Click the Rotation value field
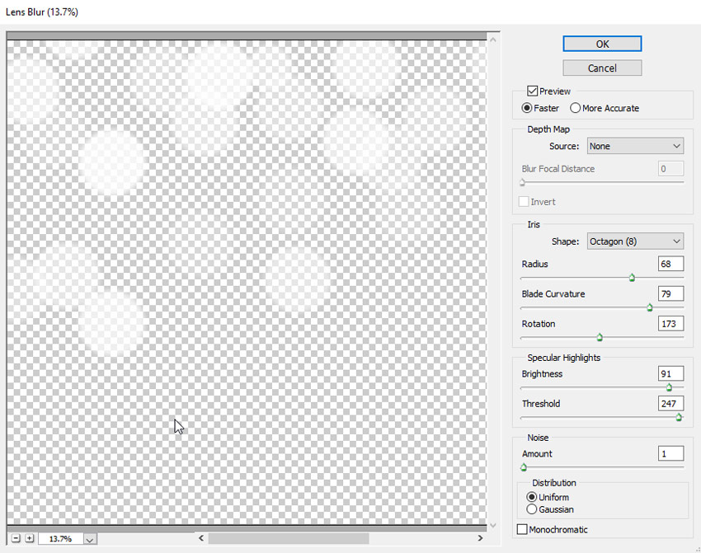This screenshot has height=553, width=701. (670, 323)
